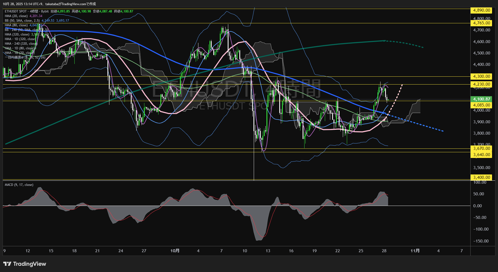
Task: Click the yellow 4,890.00 price level label
Action: click(x=481, y=10)
